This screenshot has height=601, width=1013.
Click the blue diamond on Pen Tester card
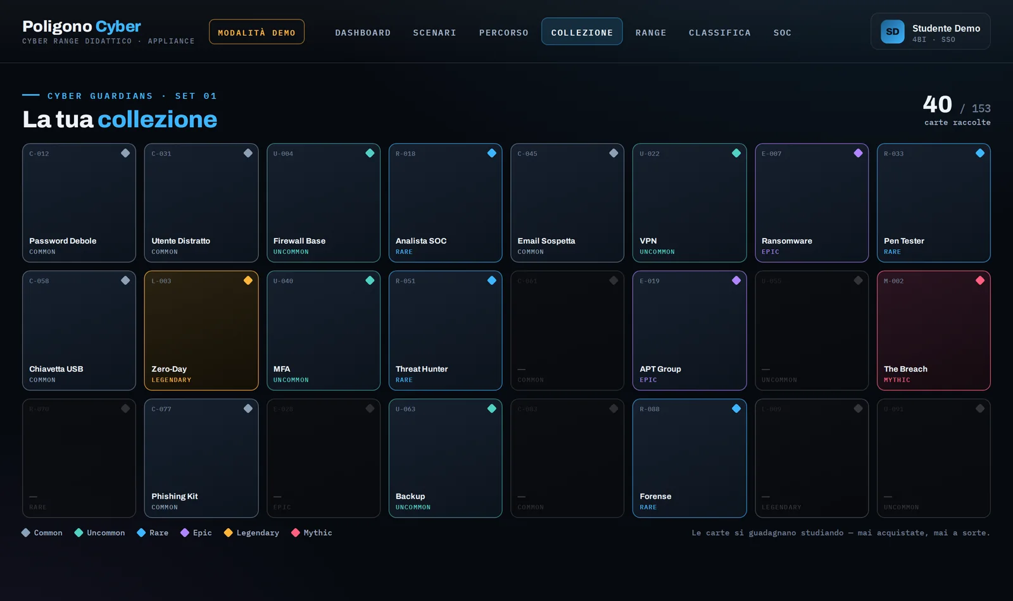click(980, 153)
